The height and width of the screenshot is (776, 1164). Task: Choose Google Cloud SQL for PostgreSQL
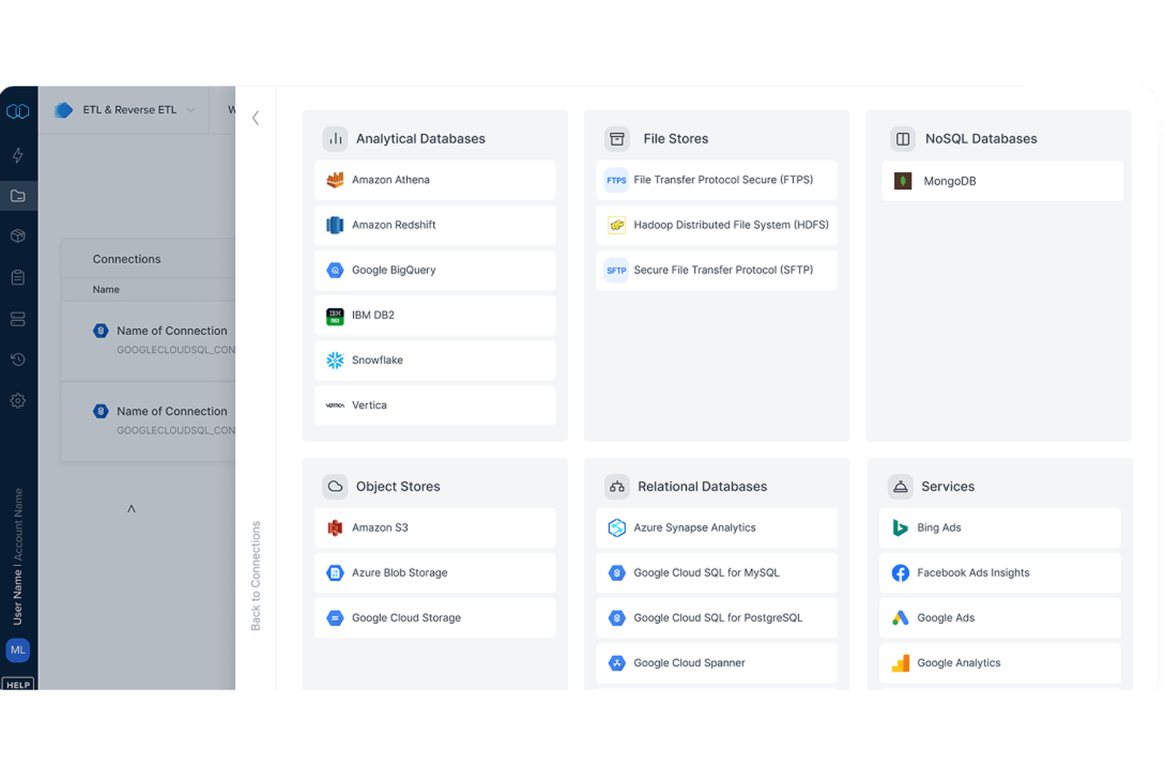coord(716,618)
